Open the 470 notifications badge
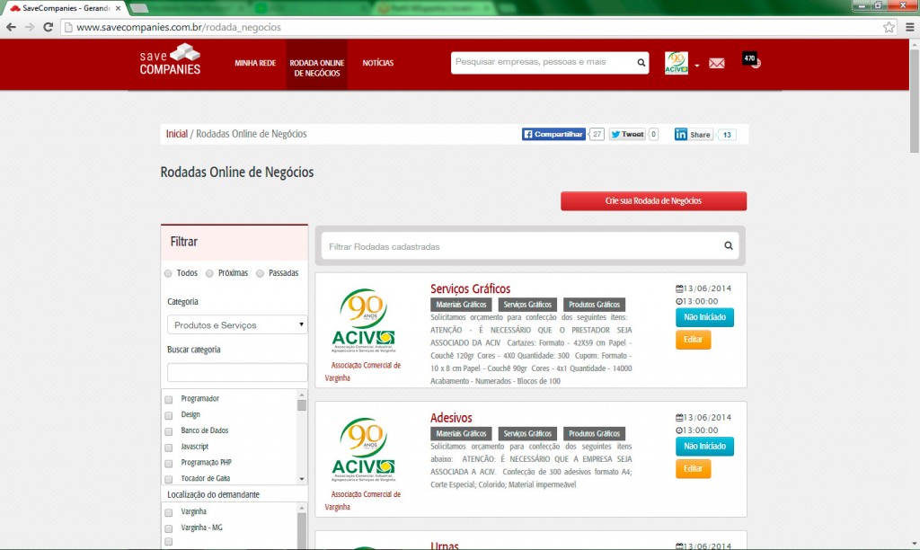Screen dimensions: 920x550 coord(750,58)
